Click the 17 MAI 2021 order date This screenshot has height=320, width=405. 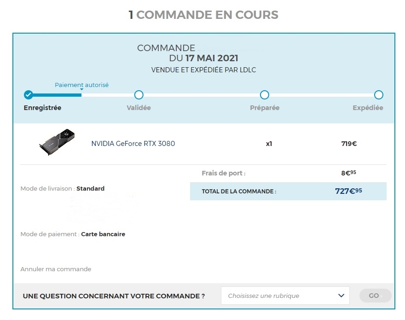tap(212, 58)
